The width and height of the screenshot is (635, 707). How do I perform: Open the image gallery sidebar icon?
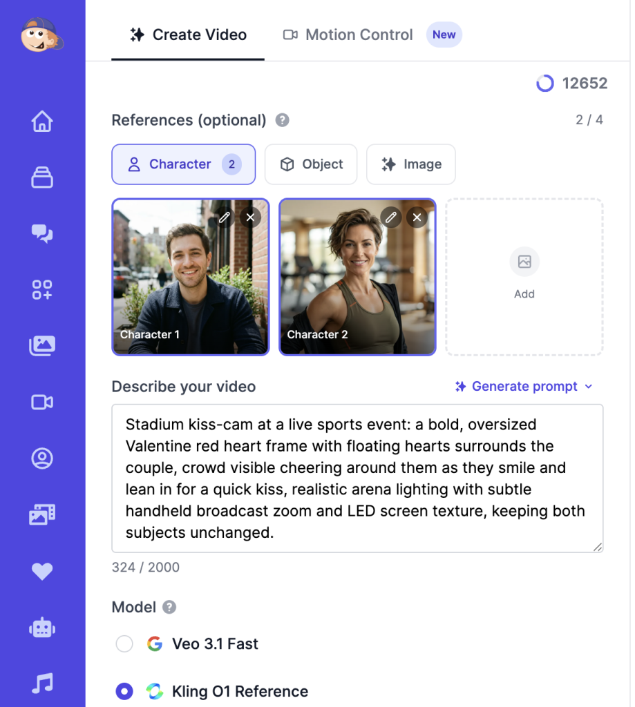[42, 346]
